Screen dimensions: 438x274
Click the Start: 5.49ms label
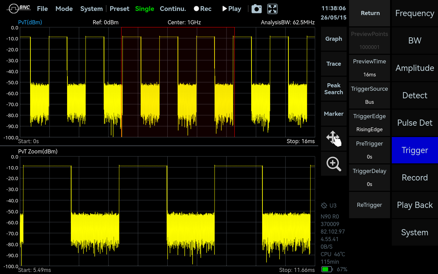(34, 270)
